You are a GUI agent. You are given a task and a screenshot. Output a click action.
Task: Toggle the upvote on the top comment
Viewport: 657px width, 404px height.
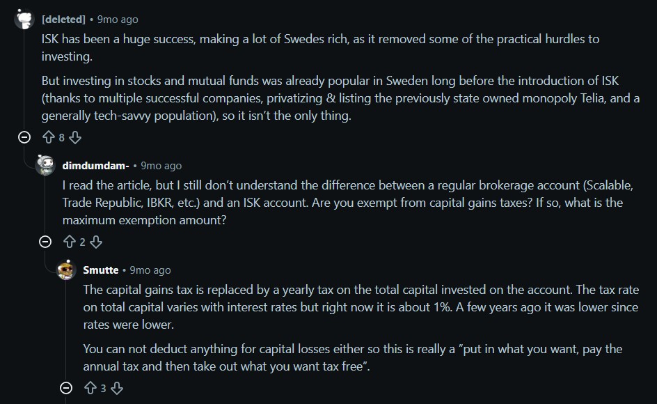[49, 137]
